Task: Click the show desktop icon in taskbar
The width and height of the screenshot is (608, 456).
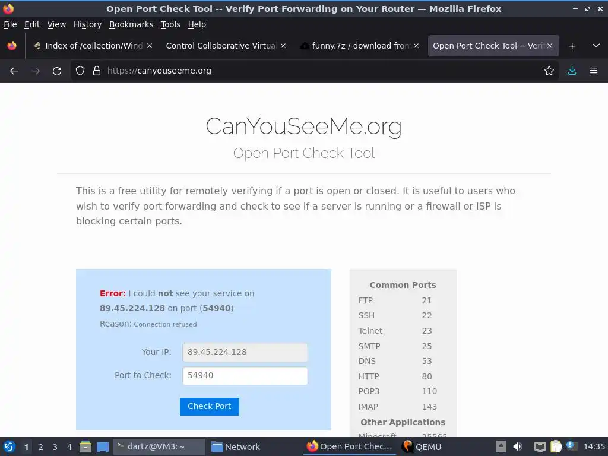Action: (103, 446)
